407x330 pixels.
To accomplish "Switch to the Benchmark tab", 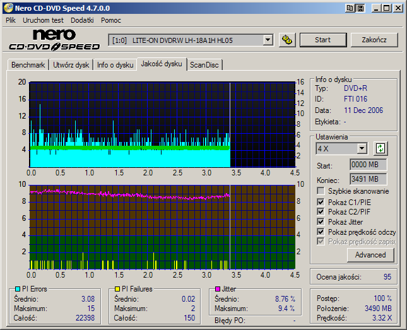I will (28, 65).
